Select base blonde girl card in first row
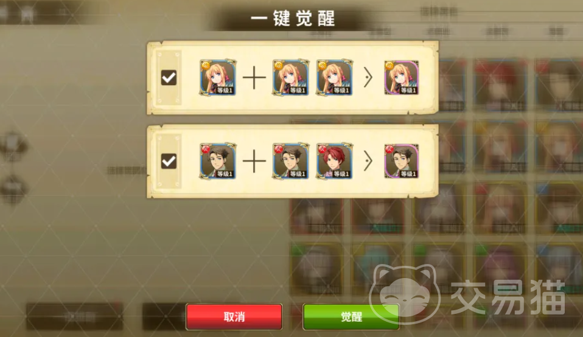 218,77
